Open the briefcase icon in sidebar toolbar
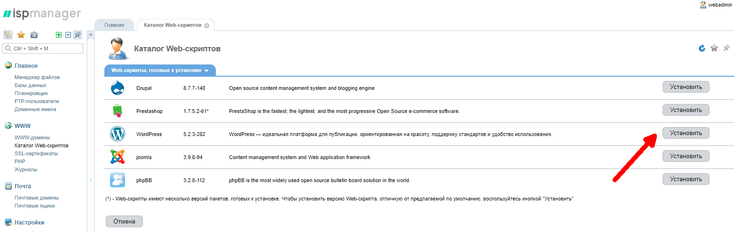Image resolution: width=734 pixels, height=232 pixels. [34, 35]
